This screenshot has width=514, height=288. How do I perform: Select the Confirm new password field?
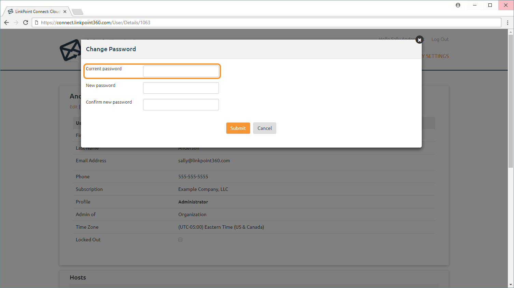[x=181, y=105]
